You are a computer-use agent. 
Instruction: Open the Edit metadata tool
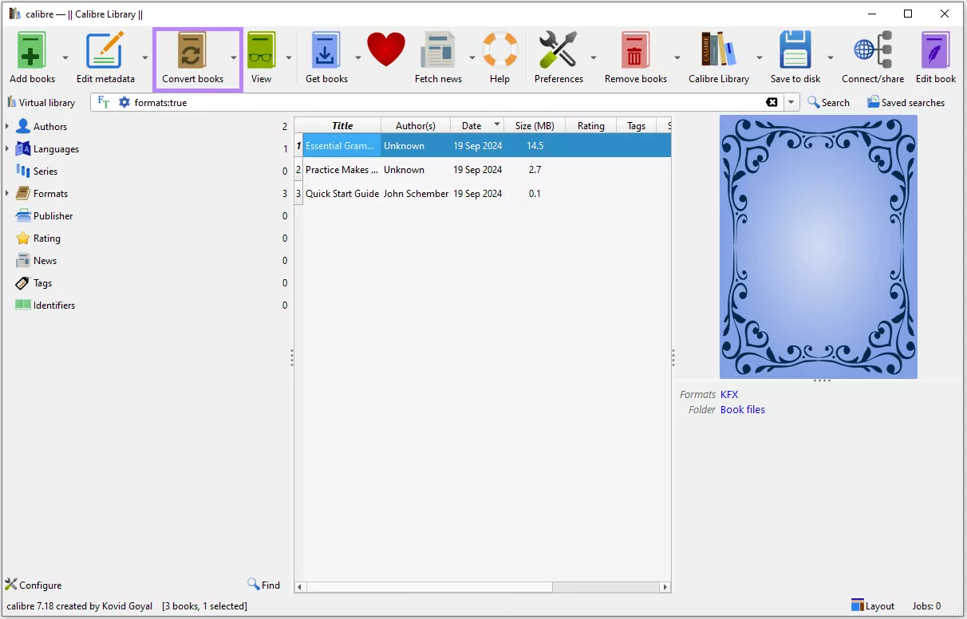(105, 52)
